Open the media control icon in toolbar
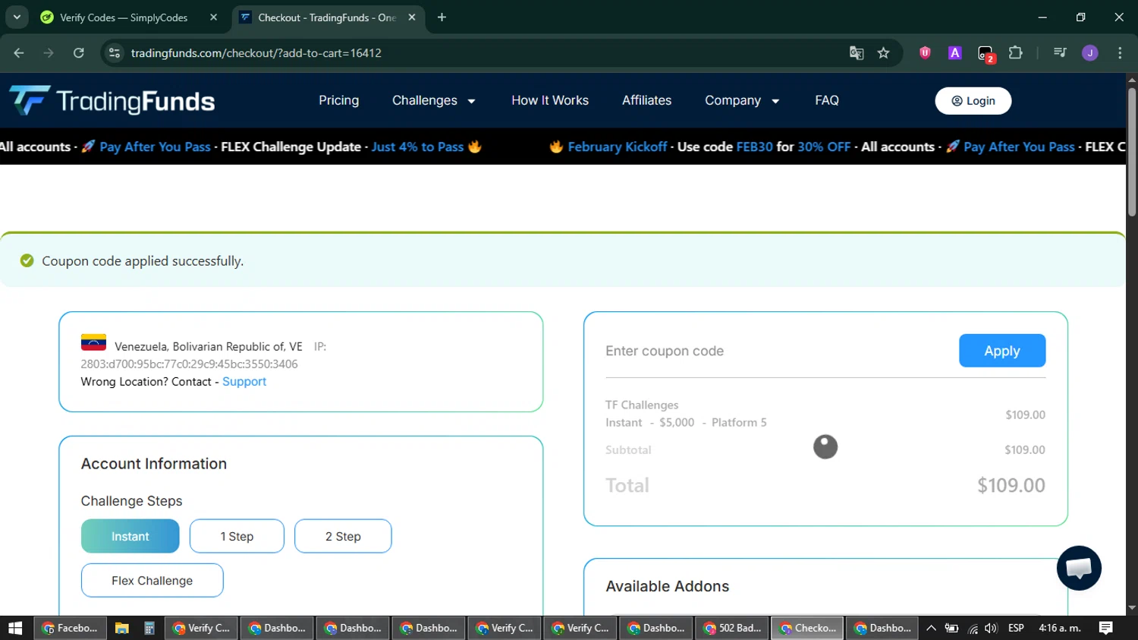The width and height of the screenshot is (1138, 640). tap(1060, 53)
